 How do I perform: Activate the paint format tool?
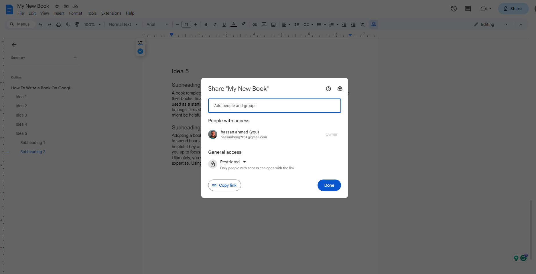click(x=77, y=25)
